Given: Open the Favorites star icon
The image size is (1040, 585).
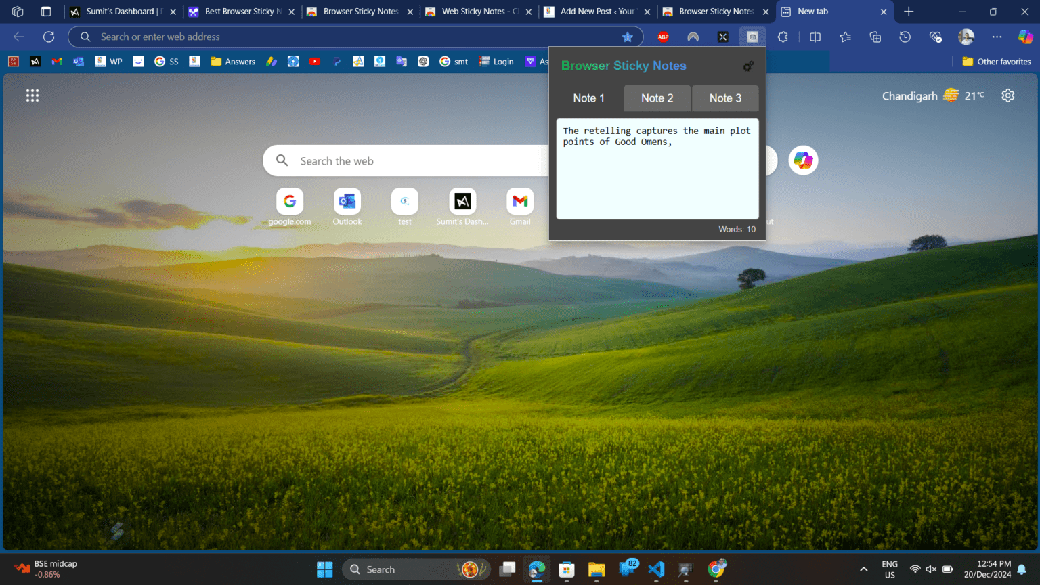Looking at the screenshot, I should click(844, 37).
